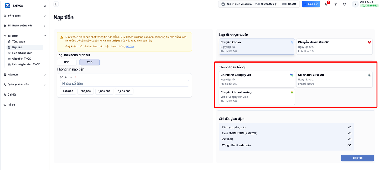The height and width of the screenshot is (170, 381).
Task: Click the Hỗ trợ chat icon
Action: tap(5, 105)
